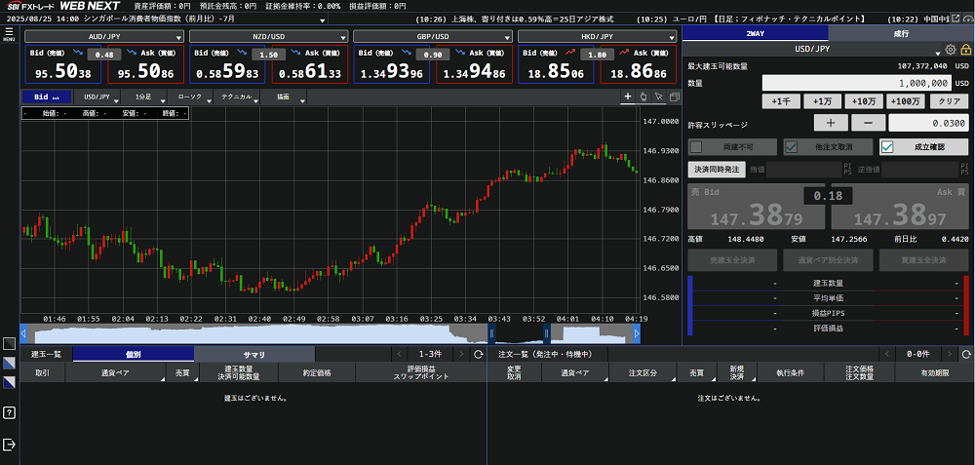Click the logout icon in left sidebar
This screenshot has height=465, width=975.
9,445
